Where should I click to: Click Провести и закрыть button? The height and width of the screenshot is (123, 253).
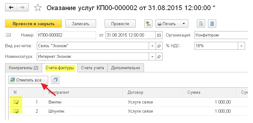[34, 24]
